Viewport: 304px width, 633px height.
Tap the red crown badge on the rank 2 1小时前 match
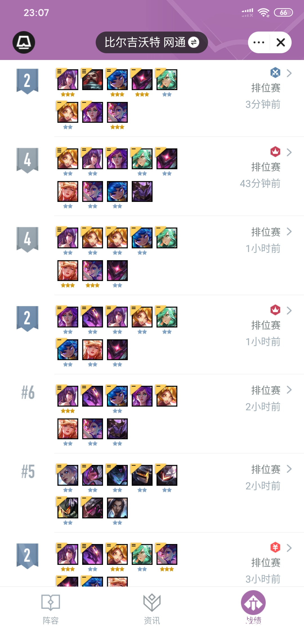tap(275, 310)
